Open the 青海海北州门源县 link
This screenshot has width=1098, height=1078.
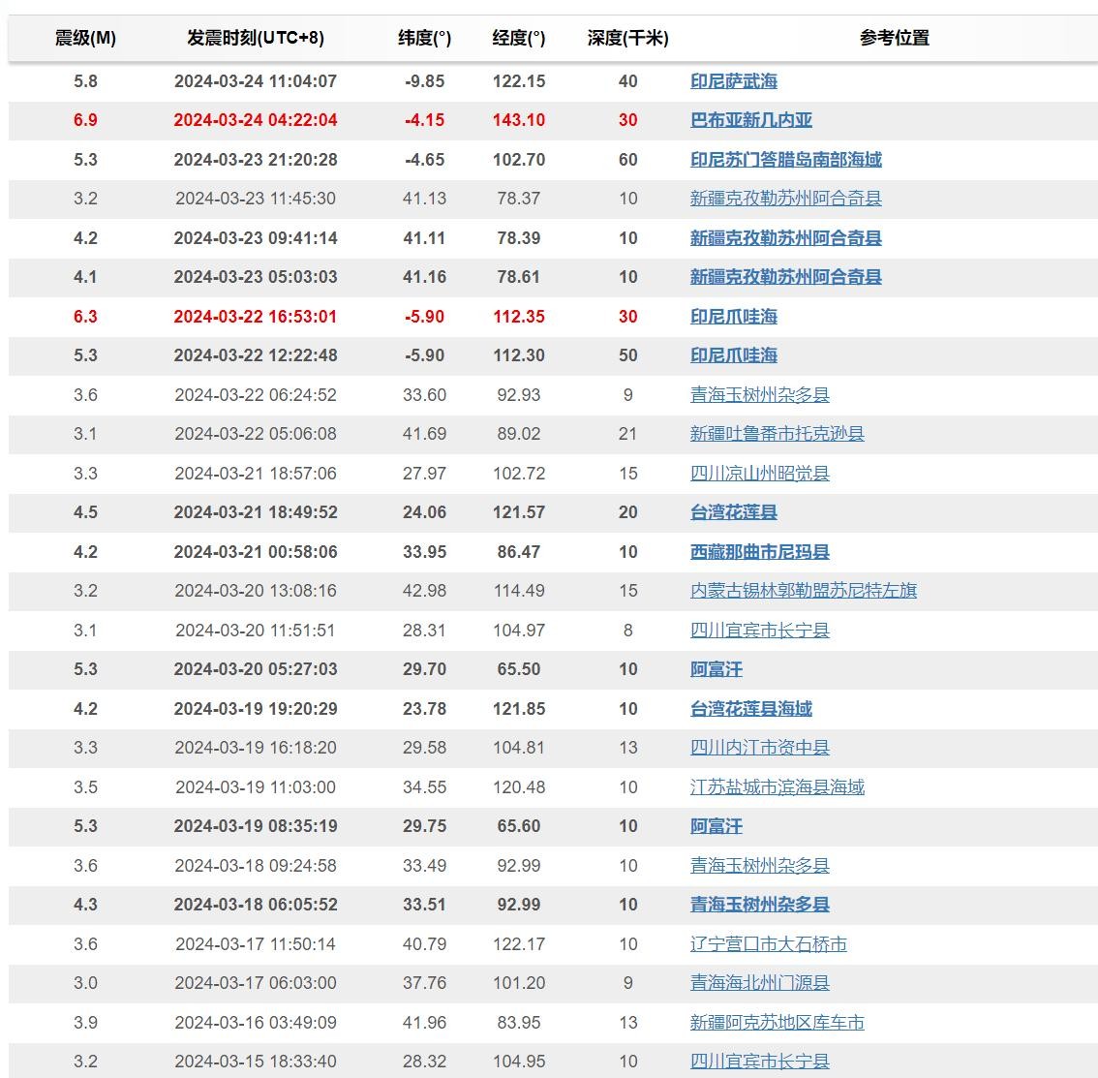(759, 983)
